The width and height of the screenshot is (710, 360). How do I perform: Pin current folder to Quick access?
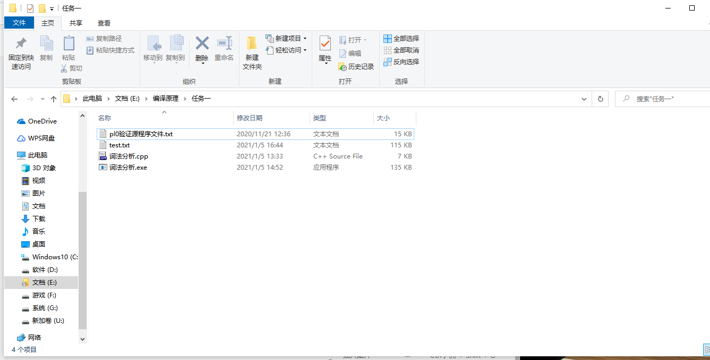click(x=19, y=50)
